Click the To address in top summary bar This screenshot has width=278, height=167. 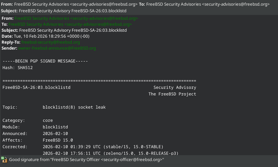tap(208, 4)
